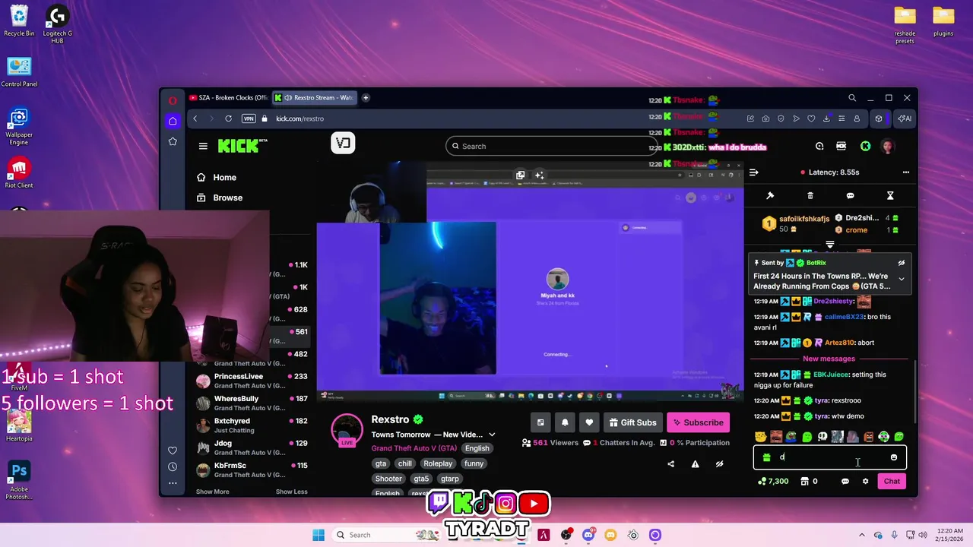
Task: Toggle theatre mode button beside bell
Action: 540,422
